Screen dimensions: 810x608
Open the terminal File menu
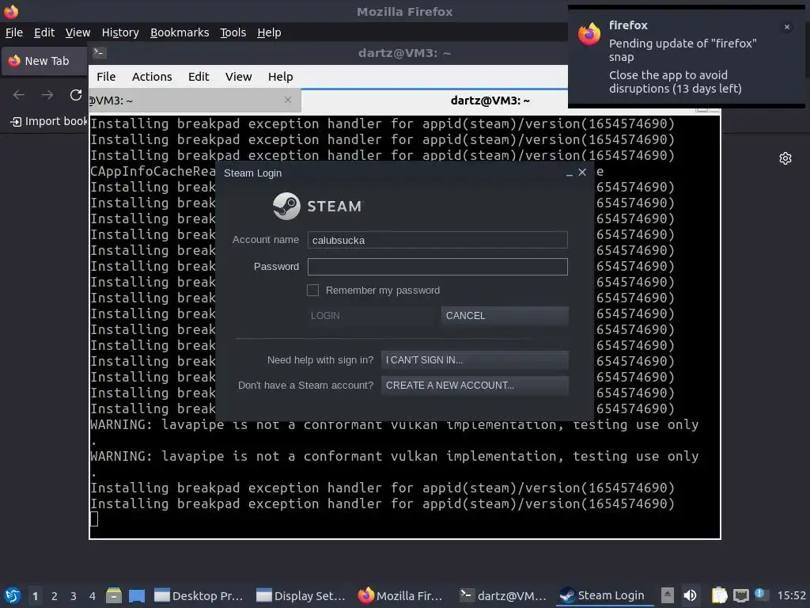(106, 77)
